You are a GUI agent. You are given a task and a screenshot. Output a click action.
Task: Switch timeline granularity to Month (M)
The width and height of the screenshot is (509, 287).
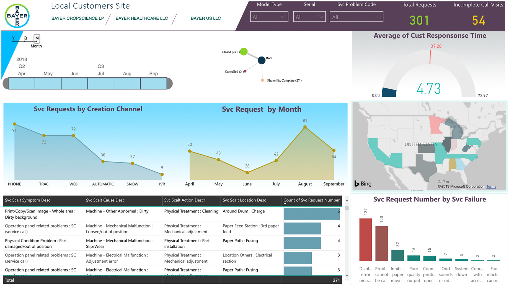[x=37, y=38]
